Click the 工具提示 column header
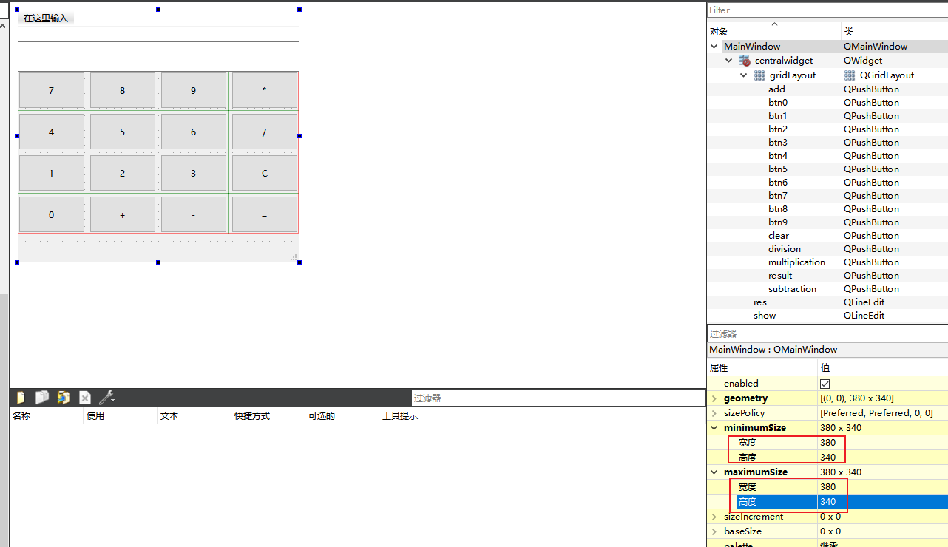This screenshot has width=948, height=547. click(x=542, y=416)
